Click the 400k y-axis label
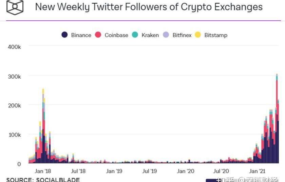The image size is (285, 182). [14, 47]
